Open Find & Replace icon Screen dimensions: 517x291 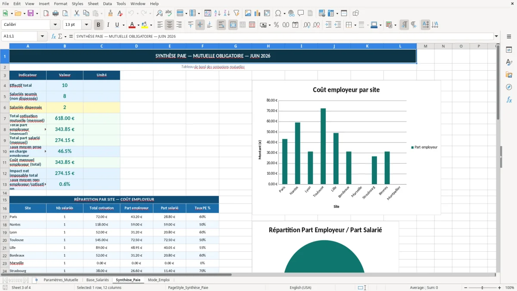click(159, 13)
